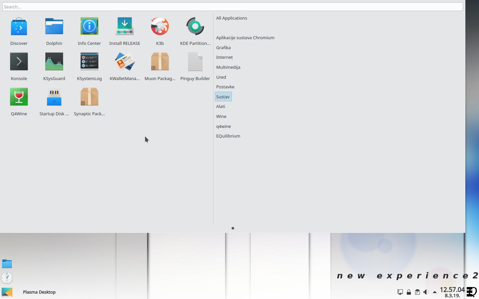This screenshot has width=479, height=299.
Task: Click the page indicator dot
Action: pyautogui.click(x=233, y=228)
